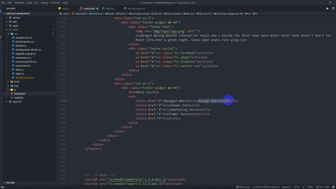This screenshot has width=336, height=189.
Task: Click the fonts folder icon
Action: [12, 82]
